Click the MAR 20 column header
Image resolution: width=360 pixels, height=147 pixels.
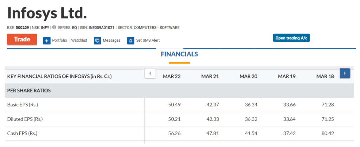pyautogui.click(x=249, y=76)
